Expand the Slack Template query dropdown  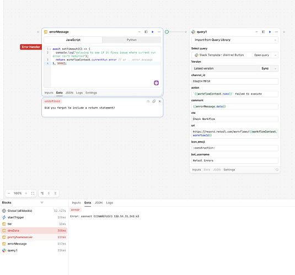point(275,55)
